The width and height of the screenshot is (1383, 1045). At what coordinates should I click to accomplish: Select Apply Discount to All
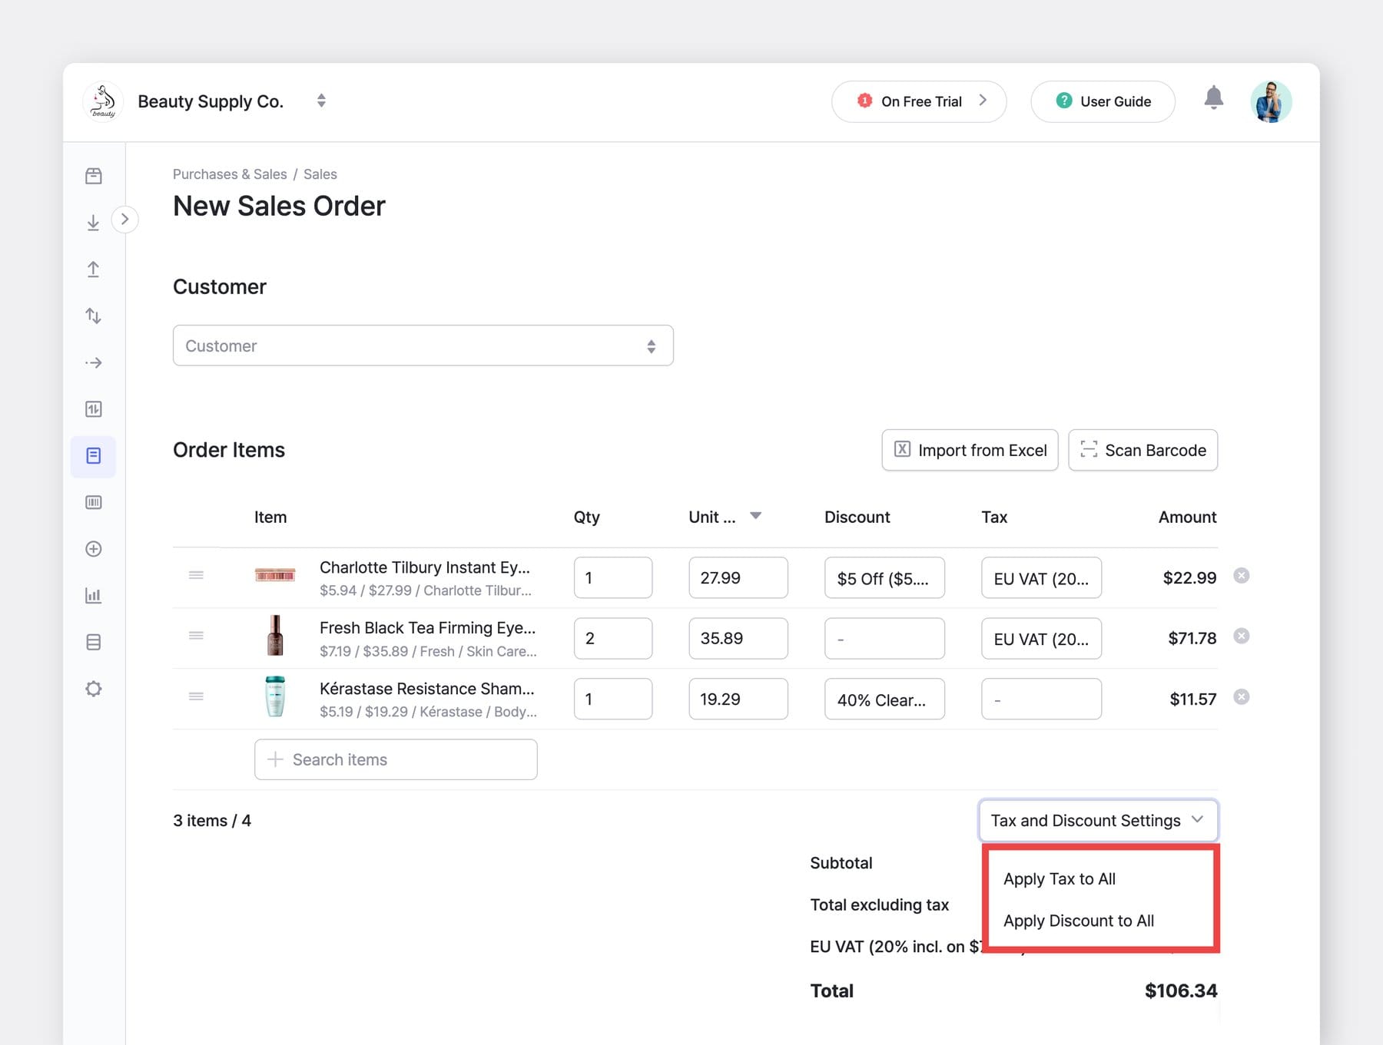pyautogui.click(x=1079, y=921)
